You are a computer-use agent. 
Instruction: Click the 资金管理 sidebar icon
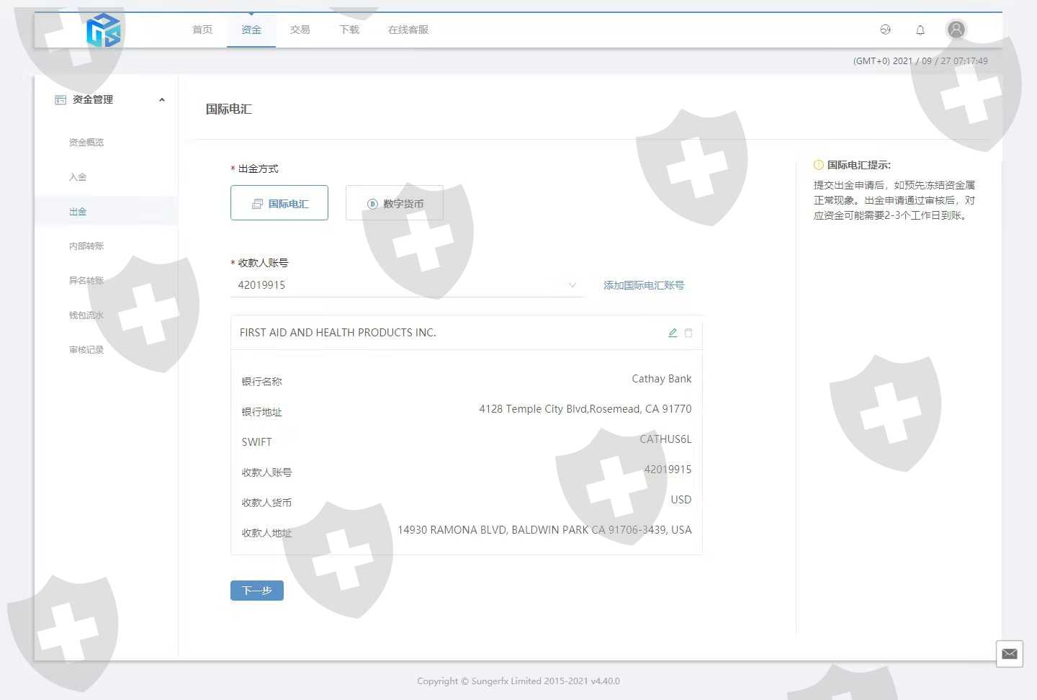tap(60, 100)
